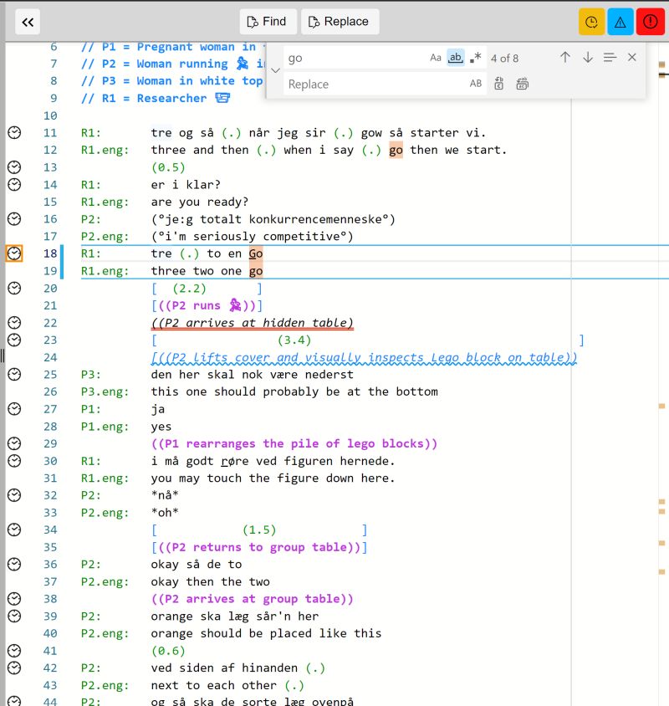Screen dimensions: 669x706
Task: Toggle Find in Selection icon
Action: click(x=610, y=58)
